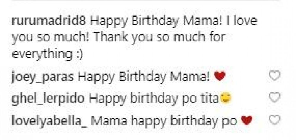Tap the heart icon beside lovelyabella_ comment
Viewport: 296px width, 140px height.
tap(275, 120)
